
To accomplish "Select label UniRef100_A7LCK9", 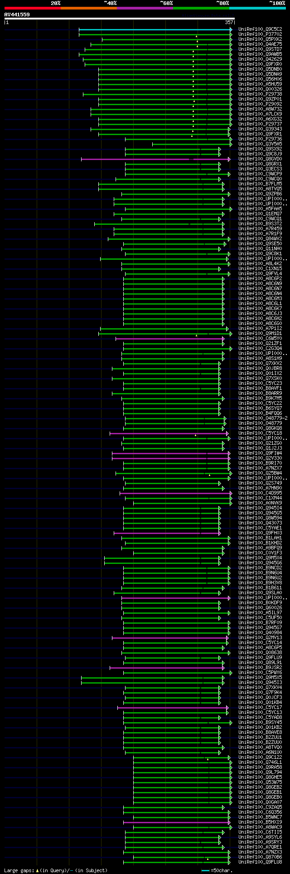I will point(260,114).
